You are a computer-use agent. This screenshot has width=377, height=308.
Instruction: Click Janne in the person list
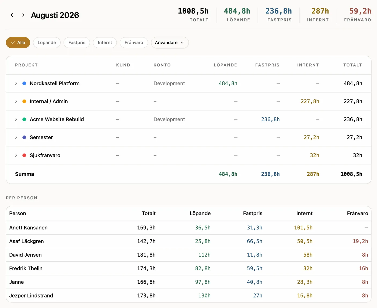coord(16,282)
